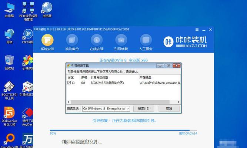Open PE有线无线网络管理 desktop icon
Image resolution: width=247 pixels, height=148 pixels.
pyautogui.click(x=28, y=11)
